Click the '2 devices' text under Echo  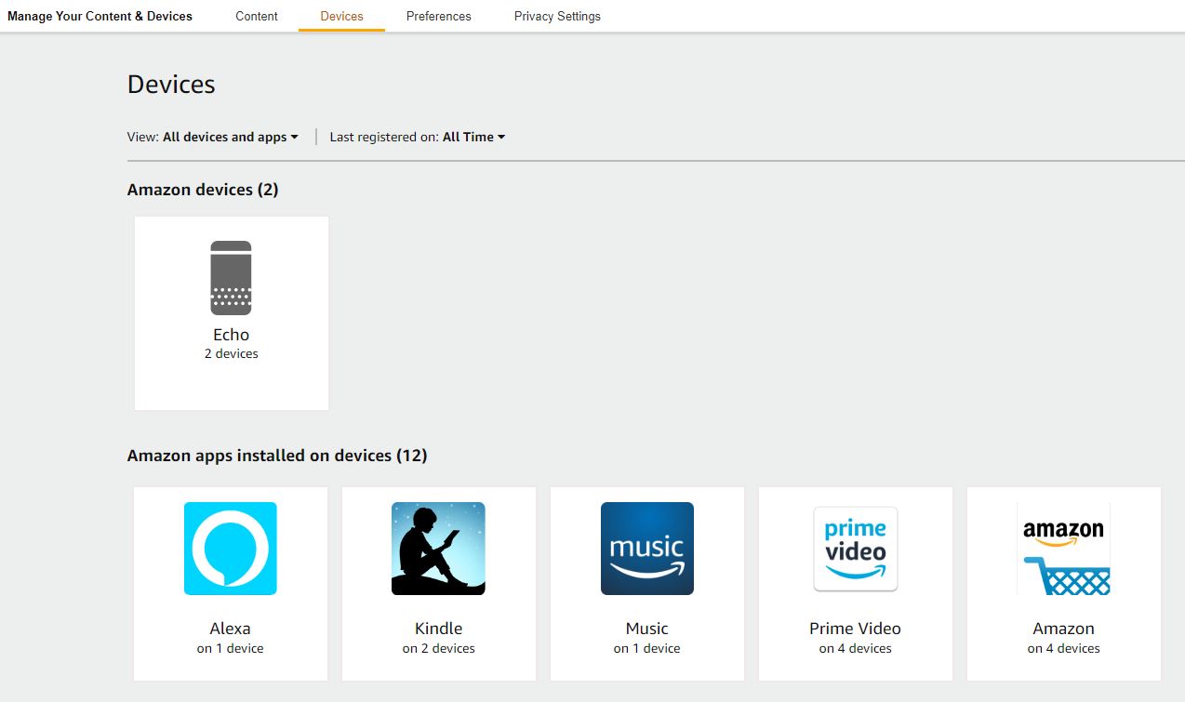(232, 353)
